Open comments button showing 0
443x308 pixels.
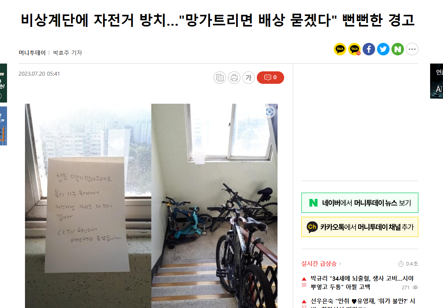click(x=270, y=78)
